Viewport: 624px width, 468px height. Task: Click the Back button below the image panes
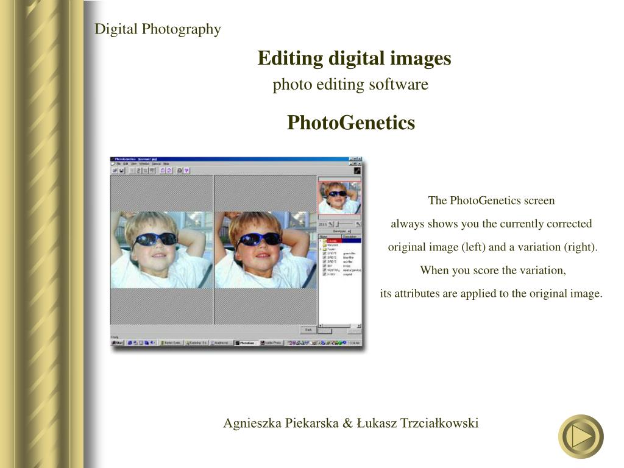(308, 330)
